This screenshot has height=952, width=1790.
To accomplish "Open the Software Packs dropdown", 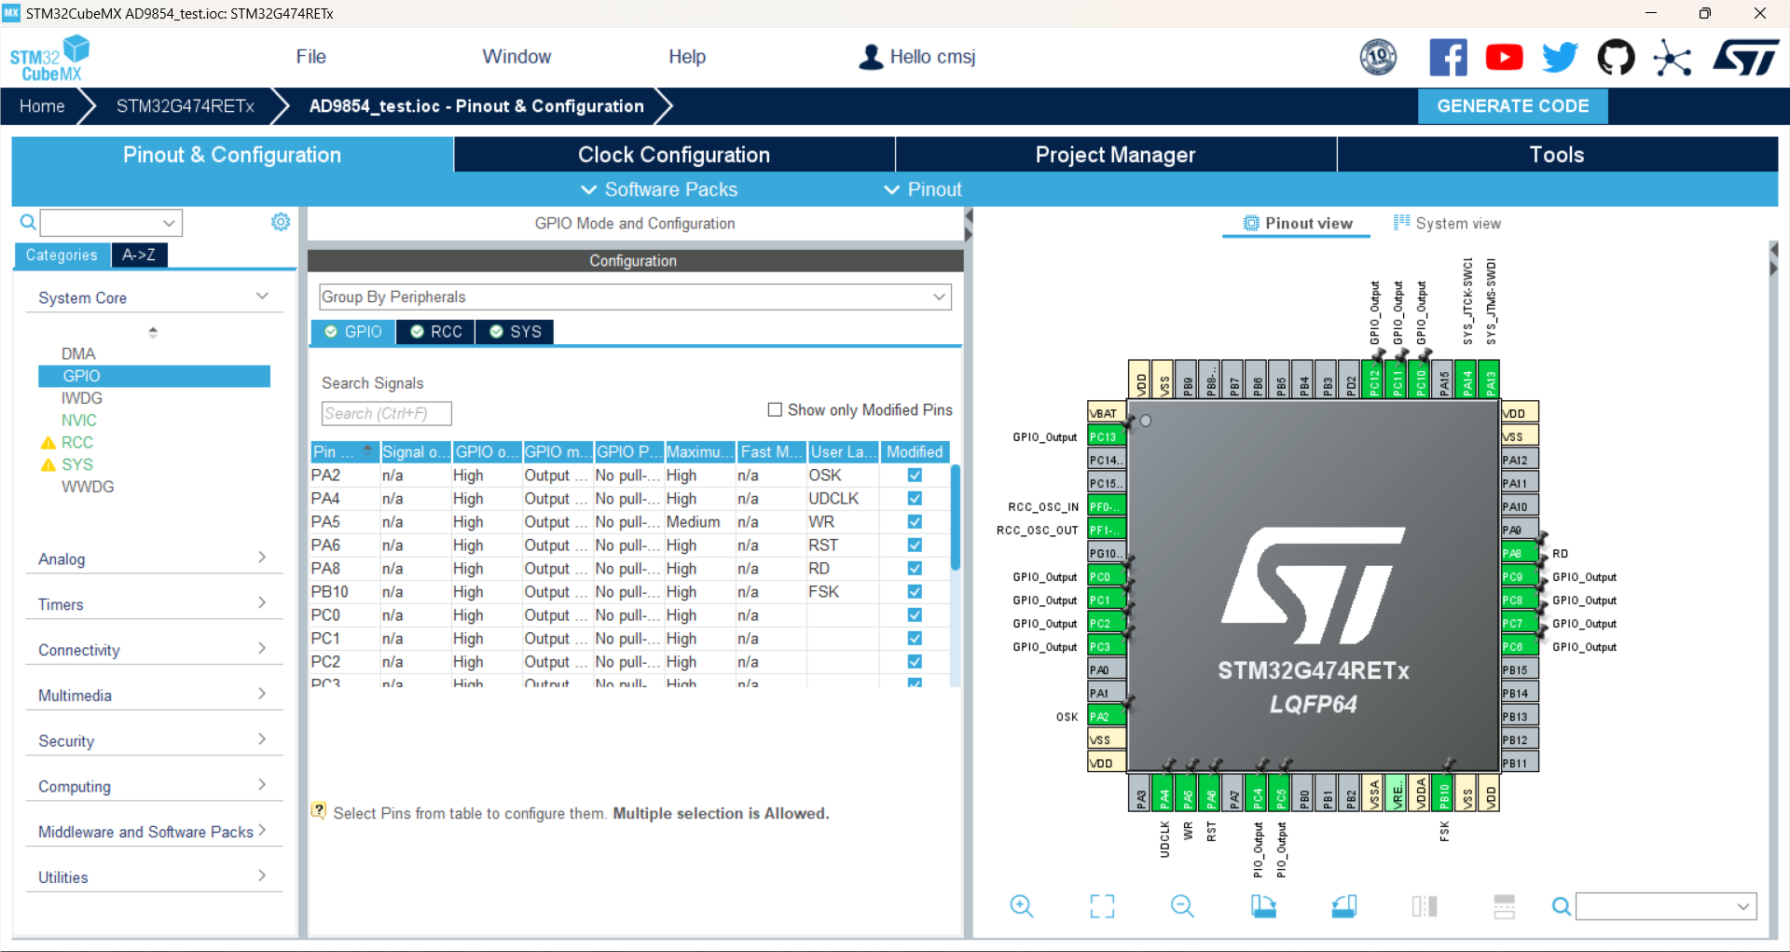I will (659, 189).
